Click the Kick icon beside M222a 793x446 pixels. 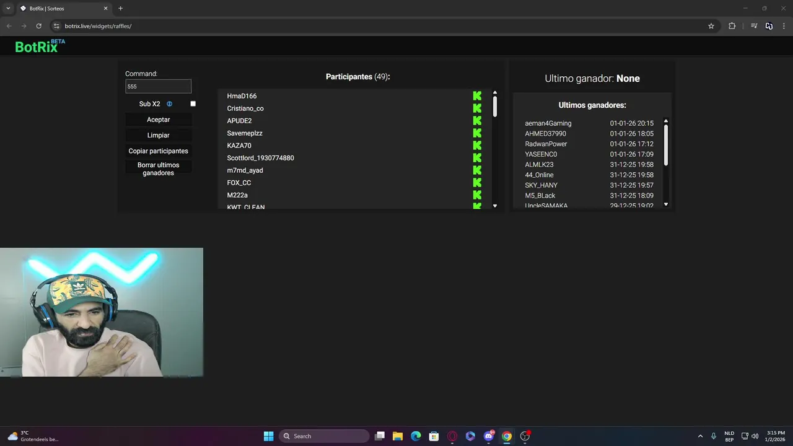pyautogui.click(x=477, y=195)
